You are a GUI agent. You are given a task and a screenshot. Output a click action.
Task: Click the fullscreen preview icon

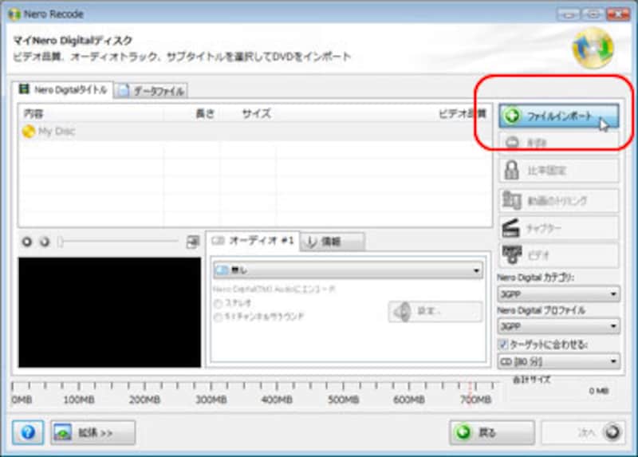(192, 242)
